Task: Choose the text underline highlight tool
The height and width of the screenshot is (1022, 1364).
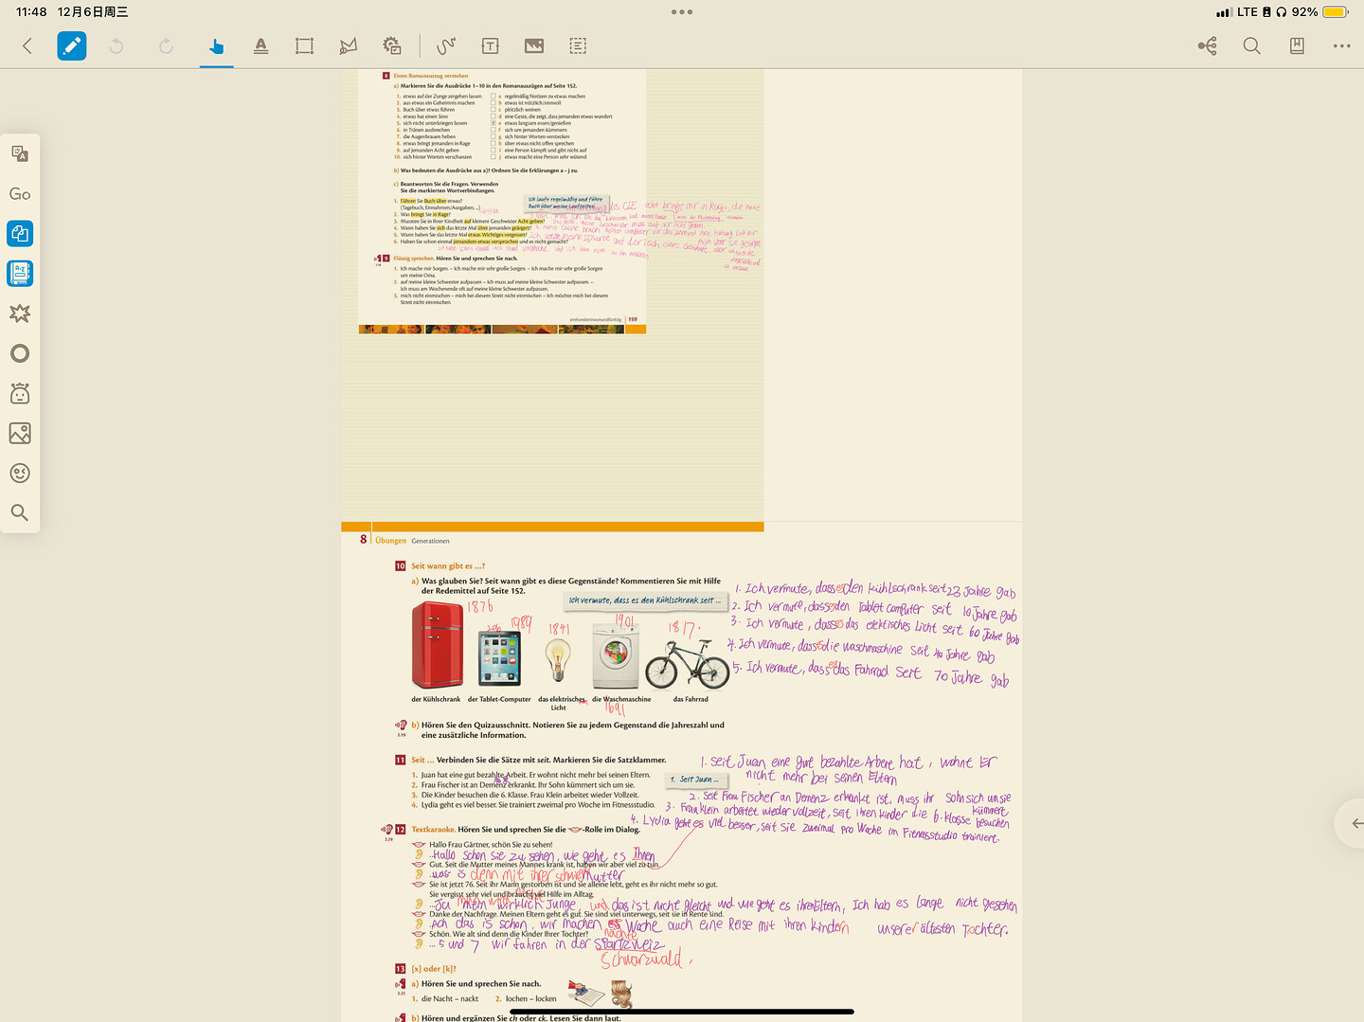Action: [x=260, y=45]
